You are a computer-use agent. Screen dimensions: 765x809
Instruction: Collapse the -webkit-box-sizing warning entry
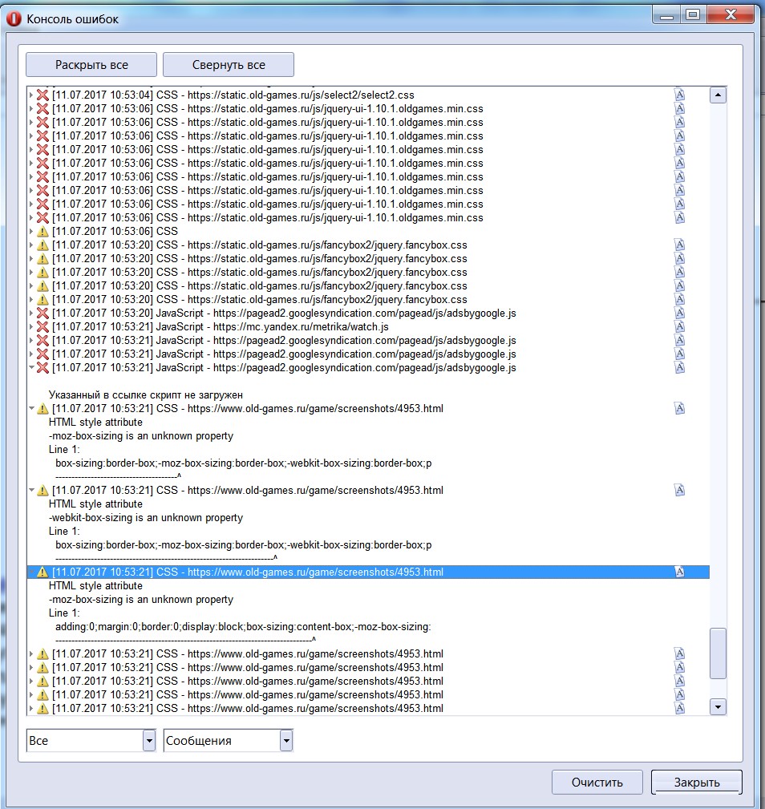click(x=31, y=490)
